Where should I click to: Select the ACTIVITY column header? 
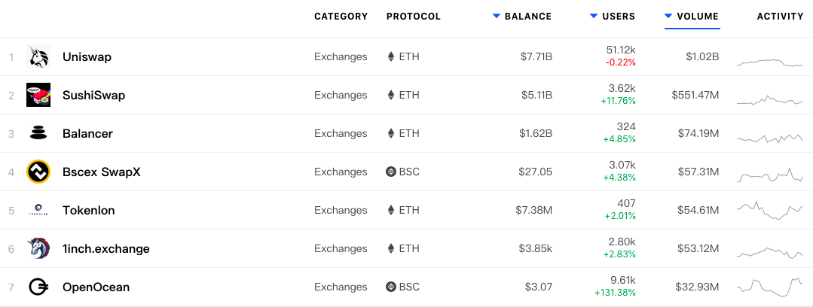pyautogui.click(x=780, y=17)
